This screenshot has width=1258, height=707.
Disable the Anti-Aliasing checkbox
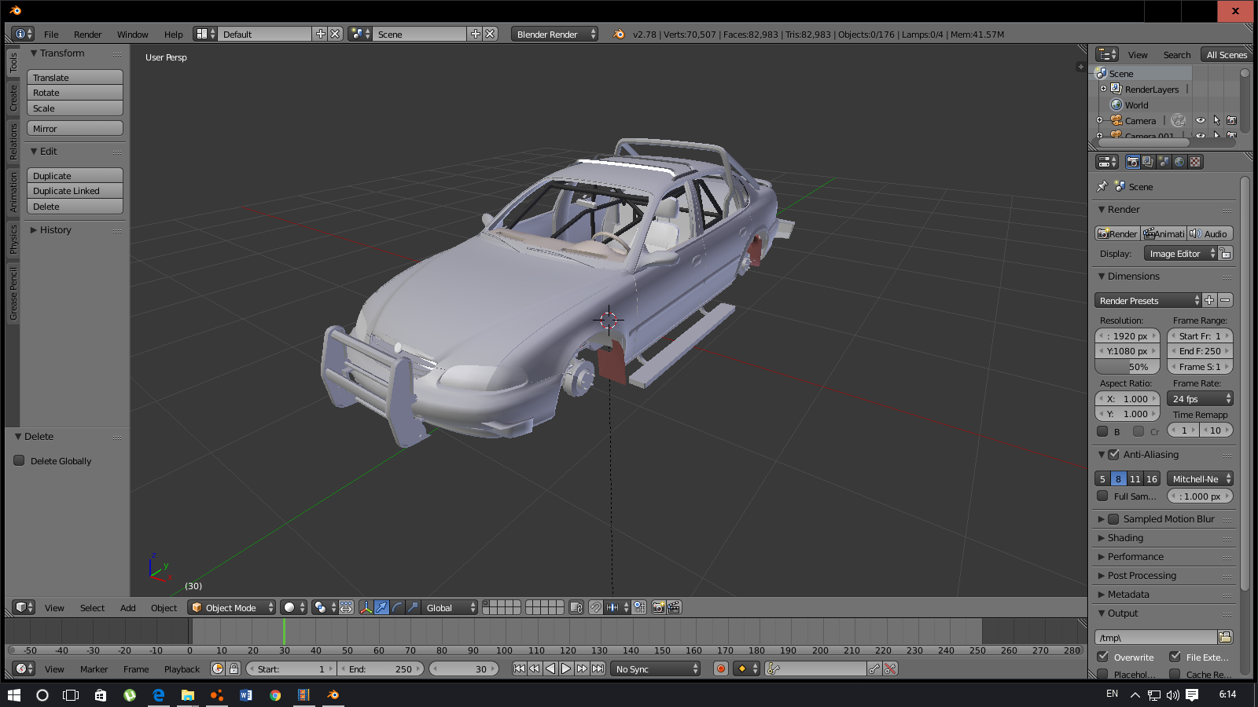tap(1113, 454)
